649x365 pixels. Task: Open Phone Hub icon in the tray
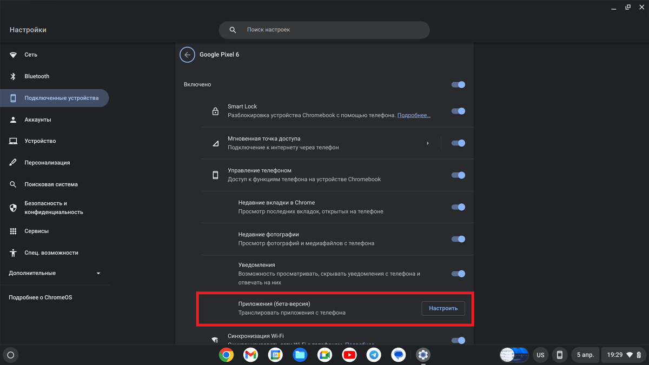tap(560, 355)
